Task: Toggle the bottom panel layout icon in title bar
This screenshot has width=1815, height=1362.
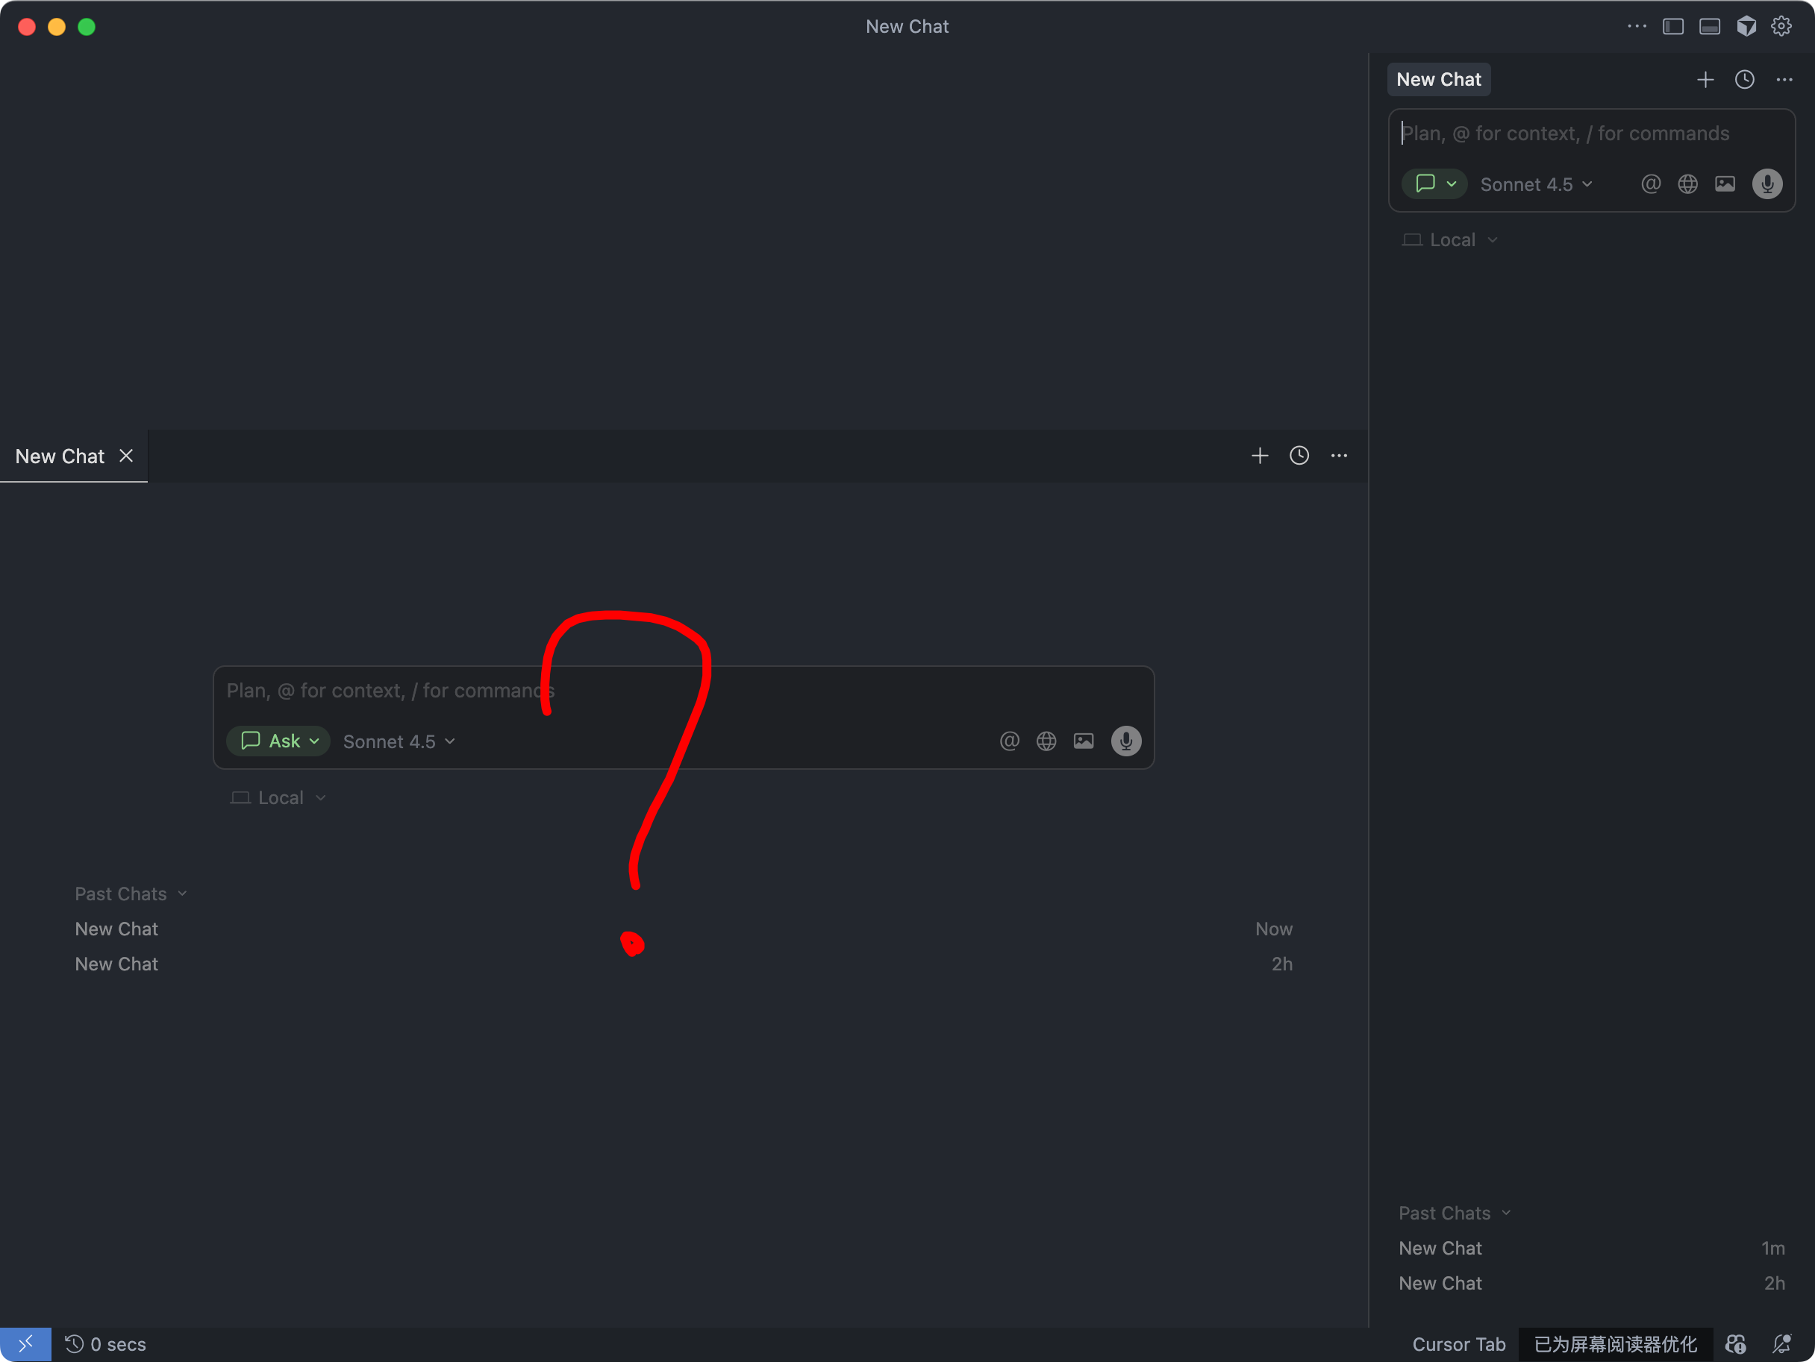Action: 1709,26
